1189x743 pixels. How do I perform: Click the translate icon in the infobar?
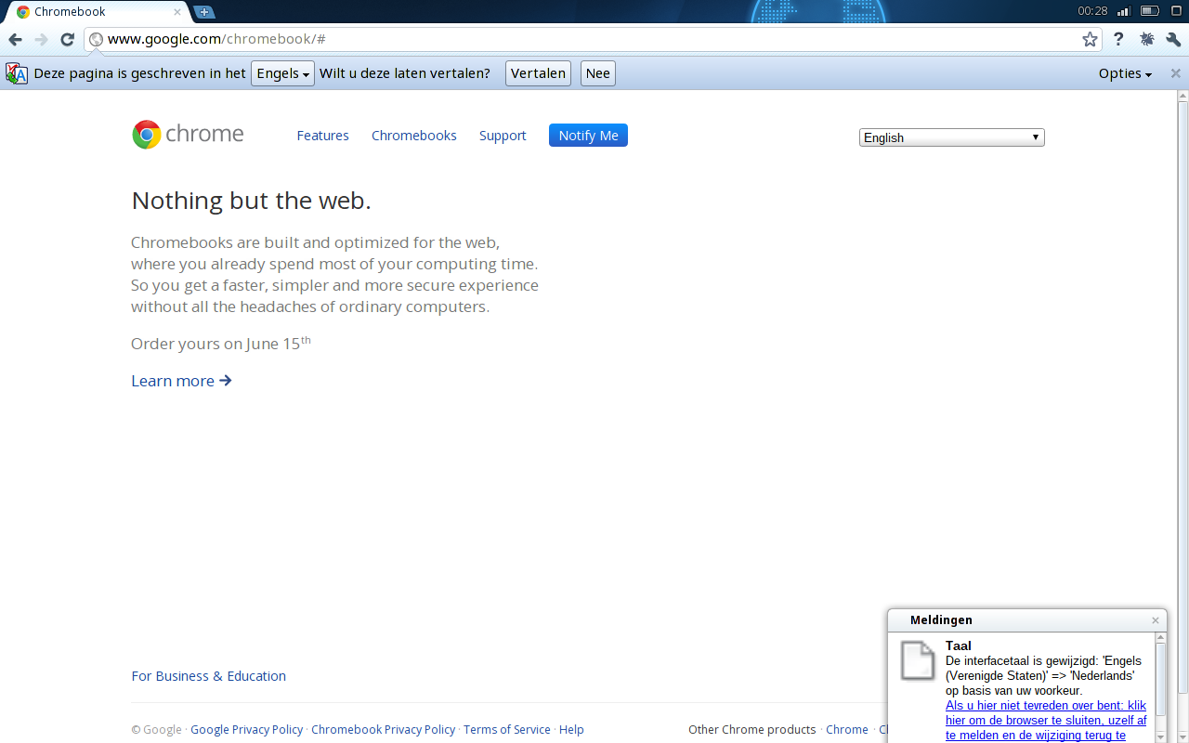coord(17,73)
